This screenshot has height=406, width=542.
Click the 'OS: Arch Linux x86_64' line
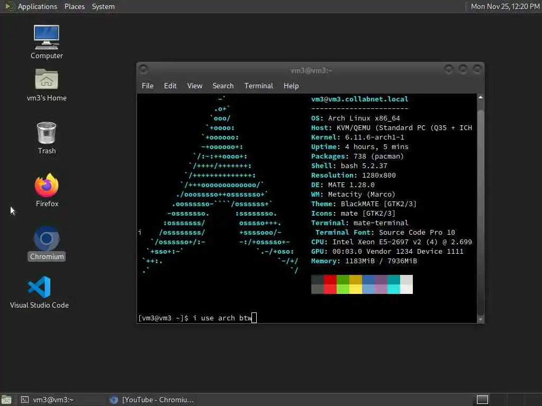(355, 118)
